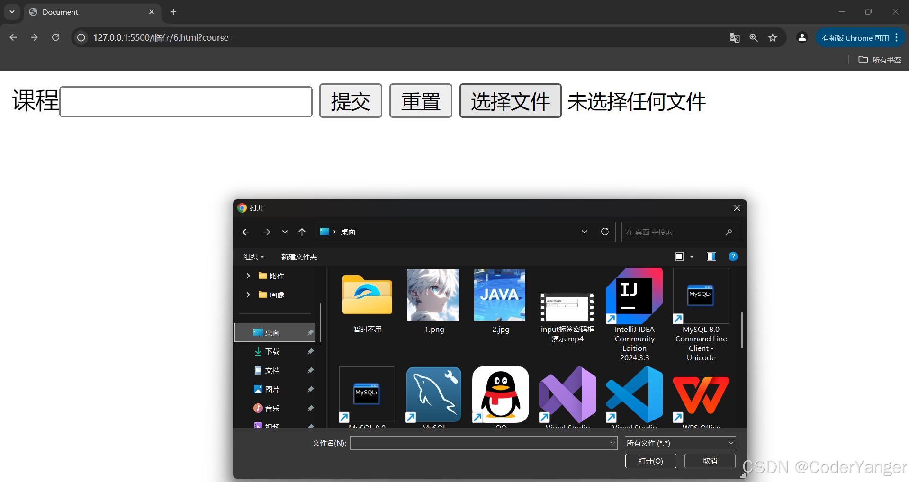
Task: Click the browser forward arrow
Action: [x=34, y=37]
